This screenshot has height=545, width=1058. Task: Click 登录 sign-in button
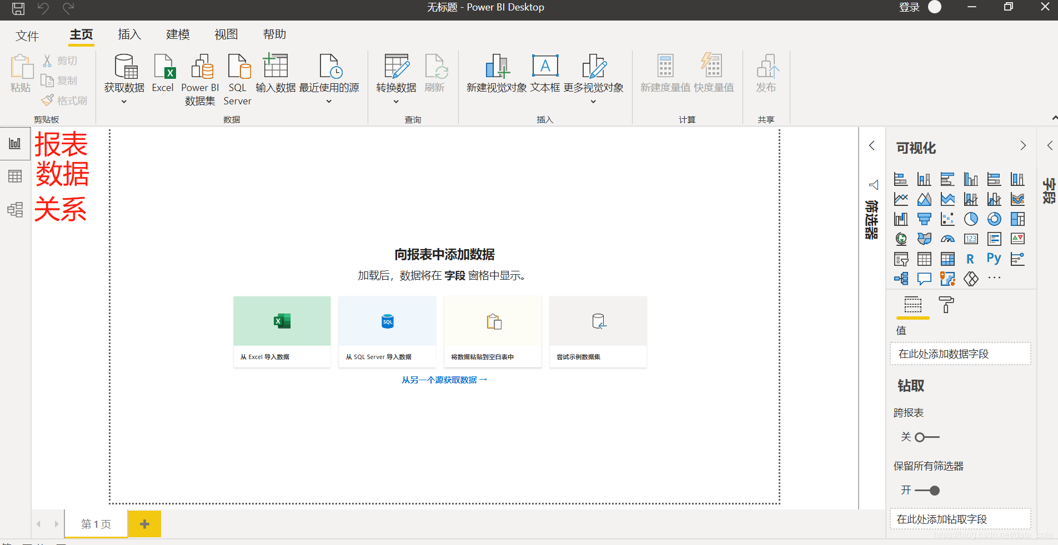(x=909, y=7)
